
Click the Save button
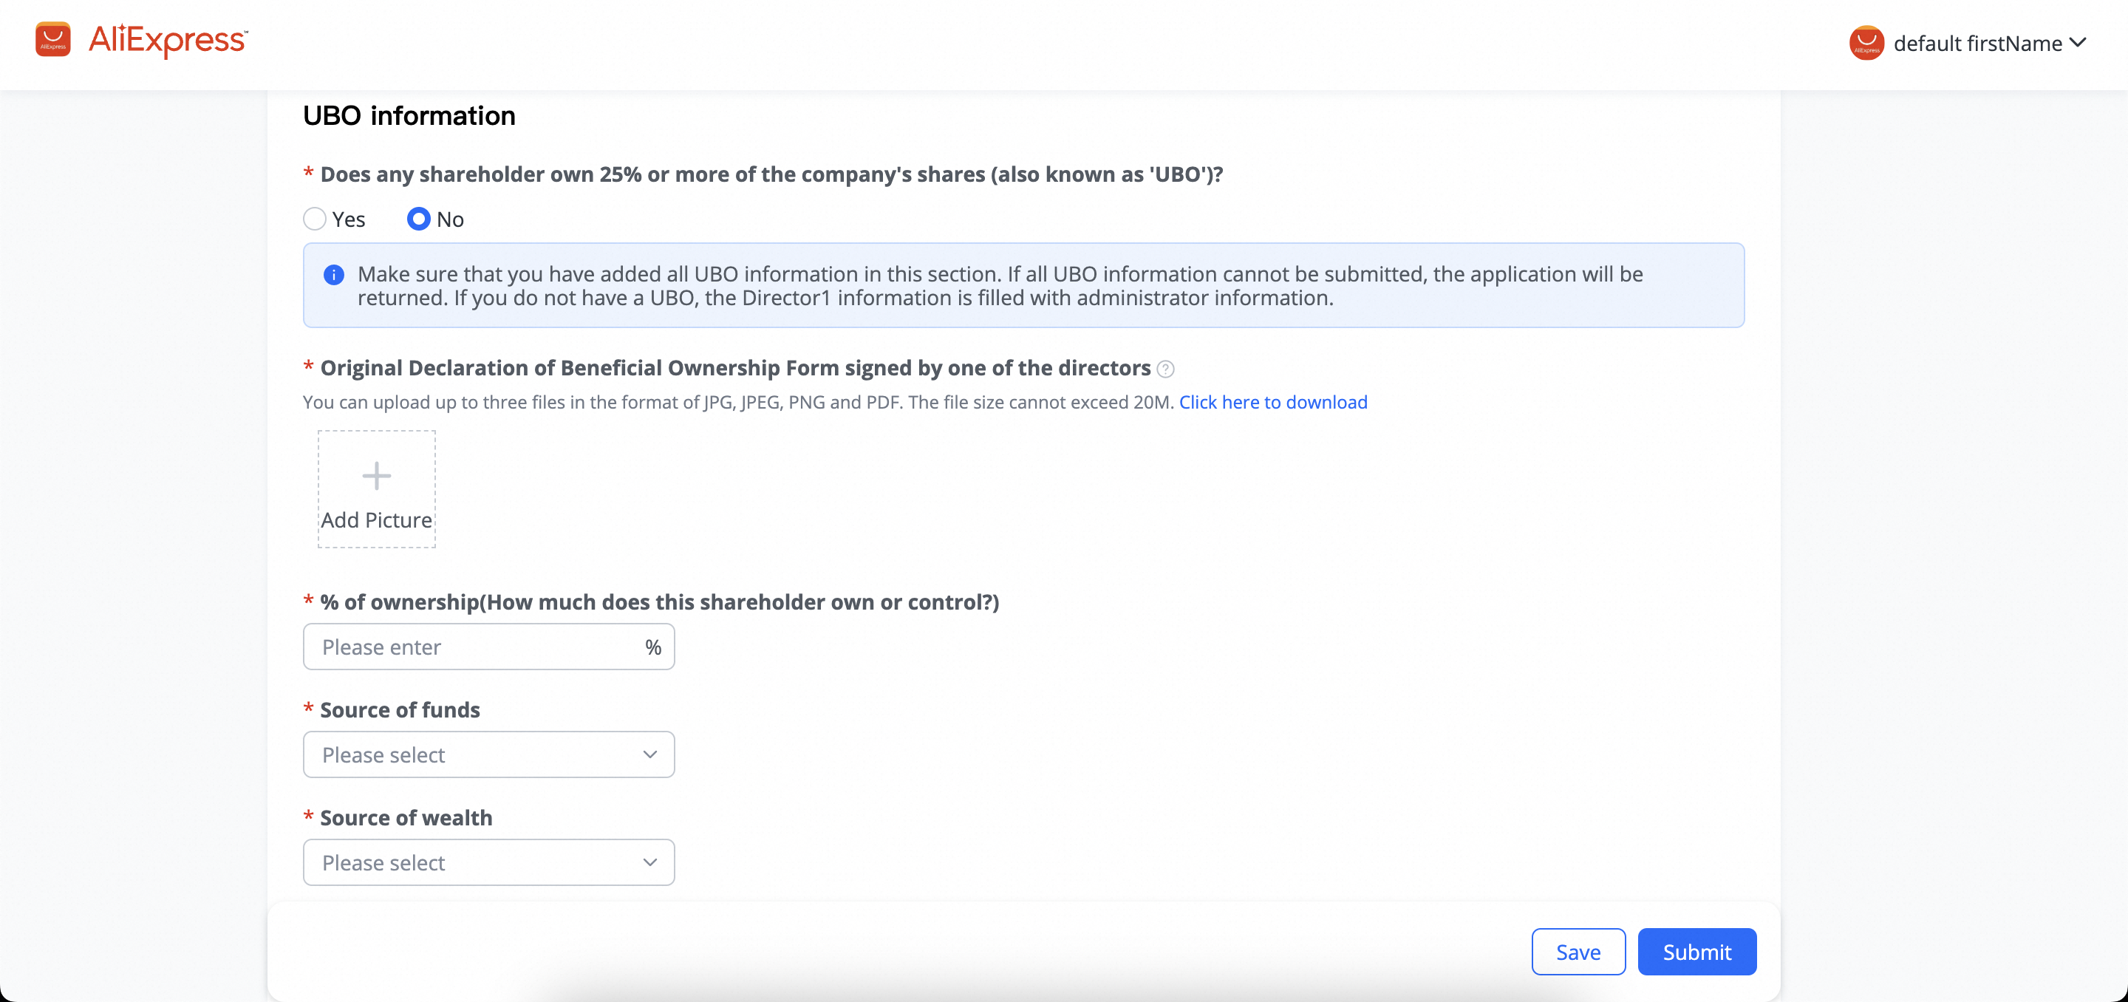point(1578,952)
